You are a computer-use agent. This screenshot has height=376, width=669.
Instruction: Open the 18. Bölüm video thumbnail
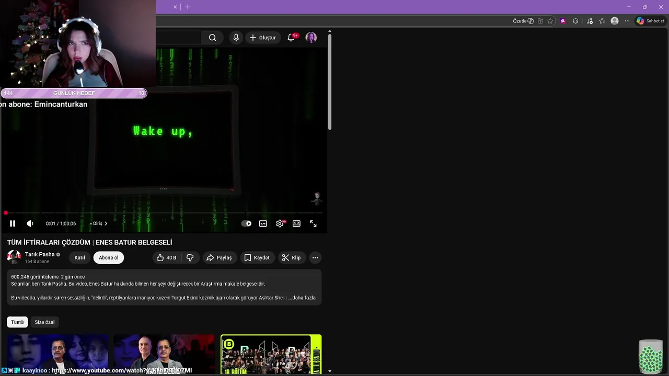coord(271,354)
